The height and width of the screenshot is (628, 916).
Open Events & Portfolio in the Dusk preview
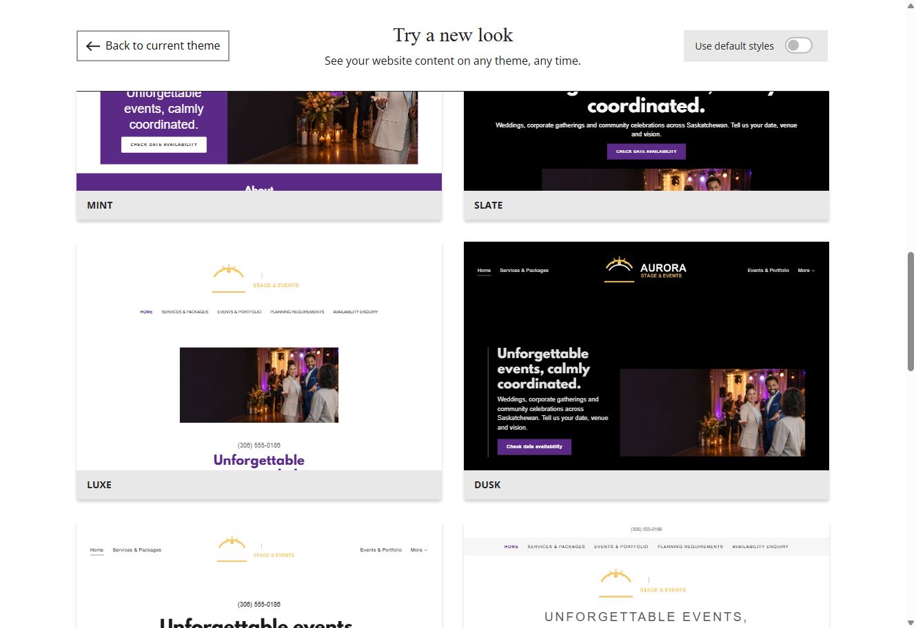click(x=769, y=271)
